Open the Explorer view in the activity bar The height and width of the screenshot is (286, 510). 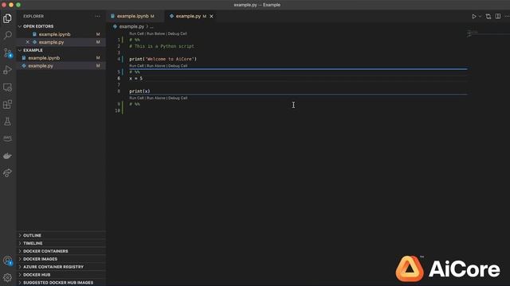click(7, 18)
